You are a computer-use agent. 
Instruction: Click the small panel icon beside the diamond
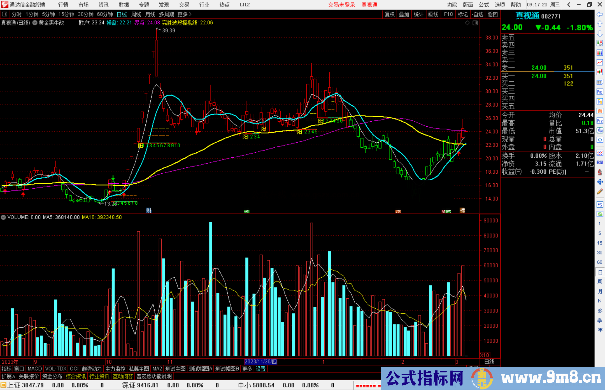click(x=475, y=23)
